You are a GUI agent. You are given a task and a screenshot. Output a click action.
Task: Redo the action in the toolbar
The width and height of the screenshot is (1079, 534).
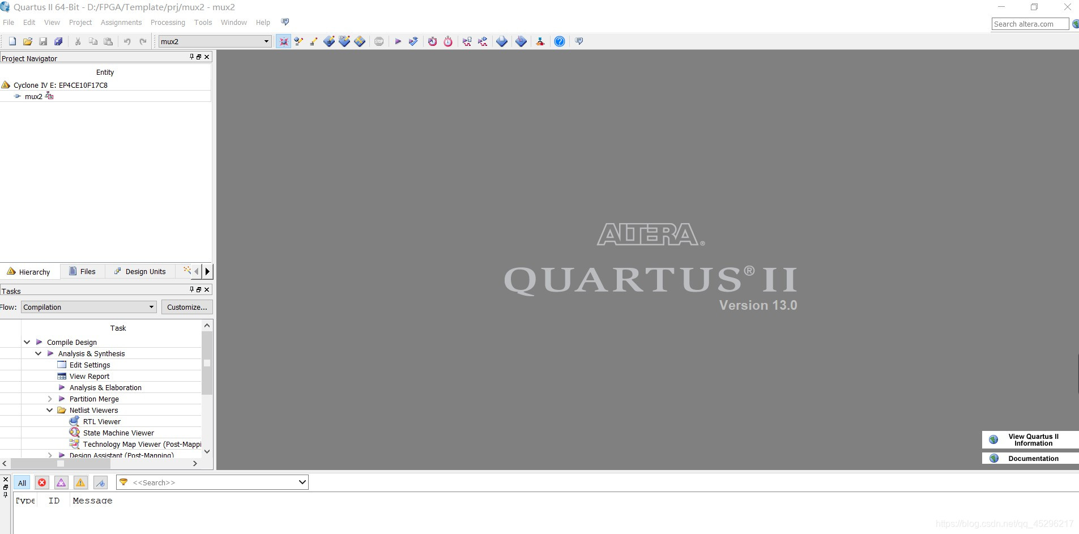pos(143,41)
